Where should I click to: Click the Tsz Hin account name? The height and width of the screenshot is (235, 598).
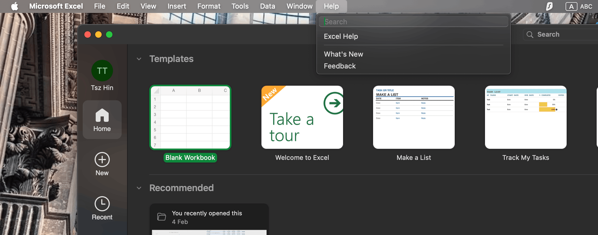click(102, 88)
